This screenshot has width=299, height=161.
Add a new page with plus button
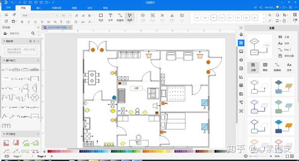click(51, 156)
